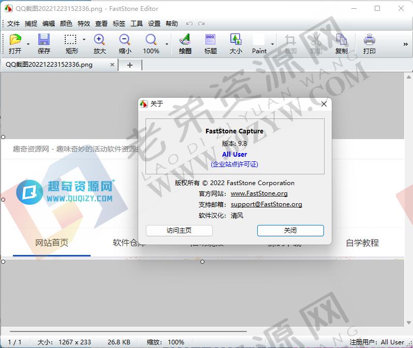413x348 pixels.
Task: Click the Save (保存) floppy disk icon
Action: pyautogui.click(x=43, y=39)
